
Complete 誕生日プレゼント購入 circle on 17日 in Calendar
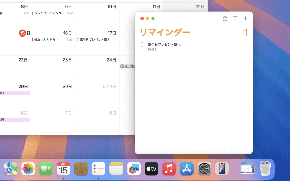tap(78, 40)
